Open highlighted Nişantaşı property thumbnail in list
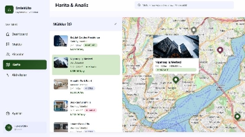245x137 pixels. pos(61,62)
